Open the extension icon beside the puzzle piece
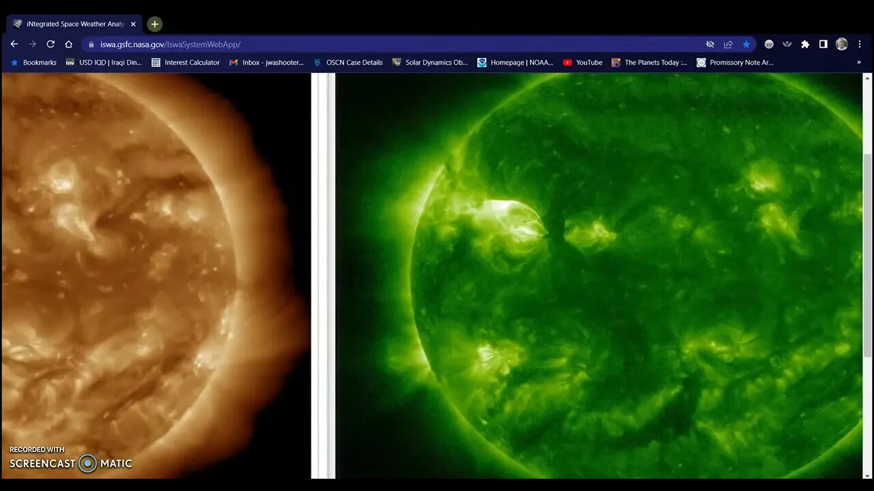874x491 pixels. (787, 44)
